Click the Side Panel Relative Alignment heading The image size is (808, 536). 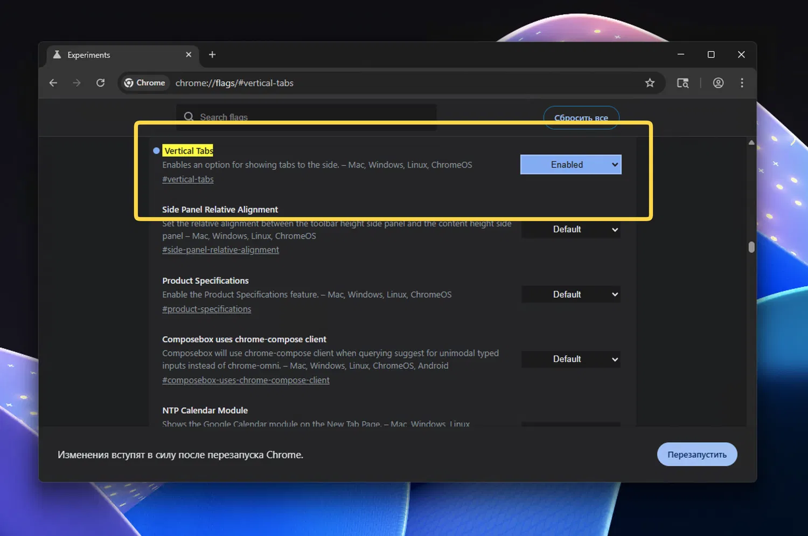tap(220, 210)
